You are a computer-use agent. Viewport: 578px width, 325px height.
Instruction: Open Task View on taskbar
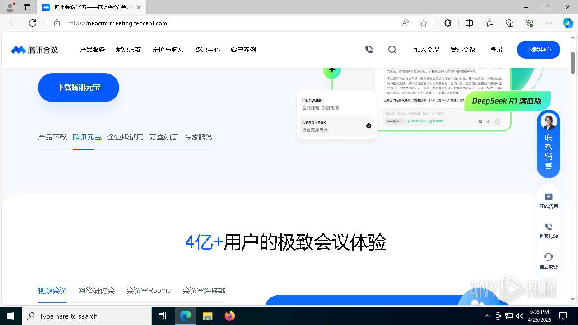163,316
